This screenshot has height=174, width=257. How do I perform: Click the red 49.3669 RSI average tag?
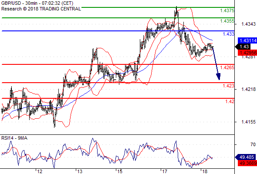tap(247, 163)
